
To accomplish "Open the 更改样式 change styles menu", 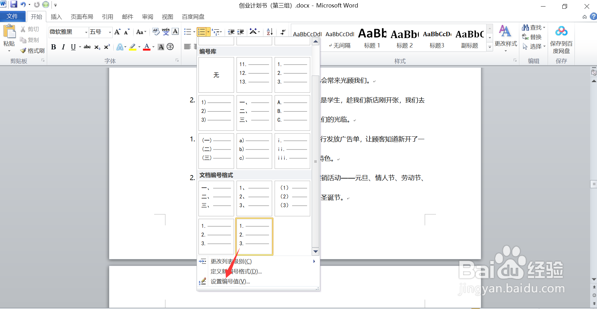I will click(x=506, y=38).
